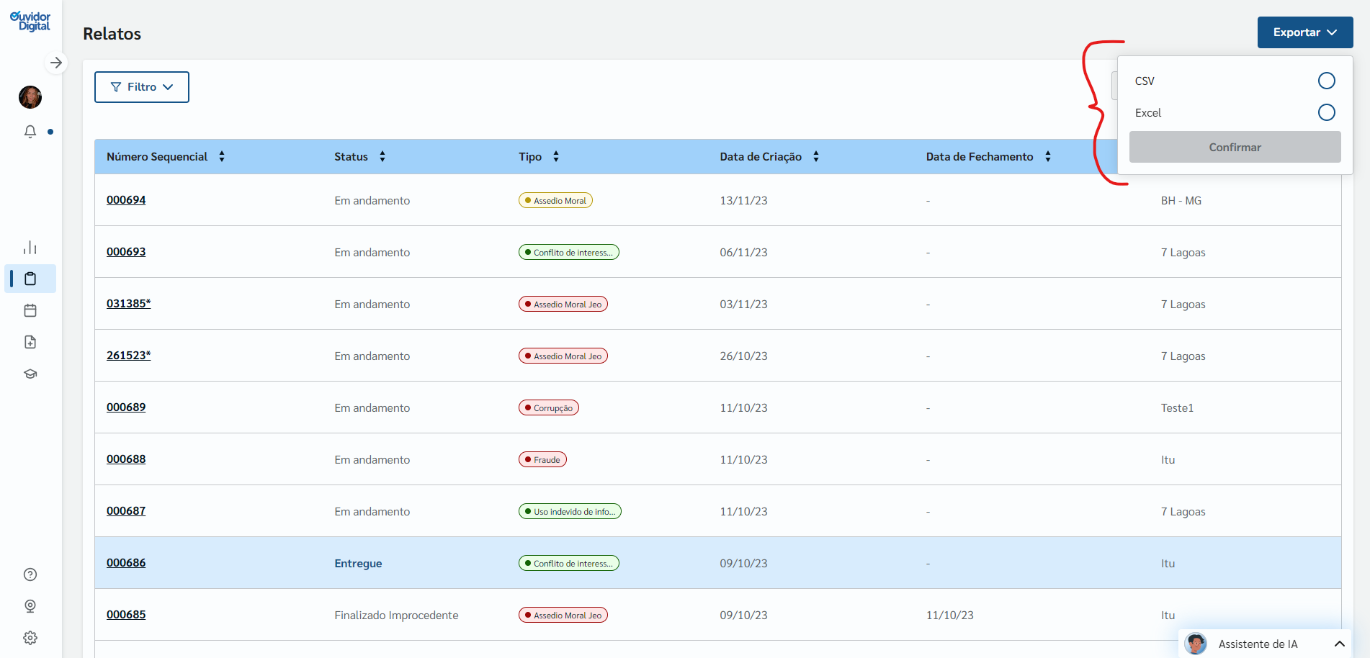Open notifications bell icon
1370x658 pixels.
coord(30,132)
